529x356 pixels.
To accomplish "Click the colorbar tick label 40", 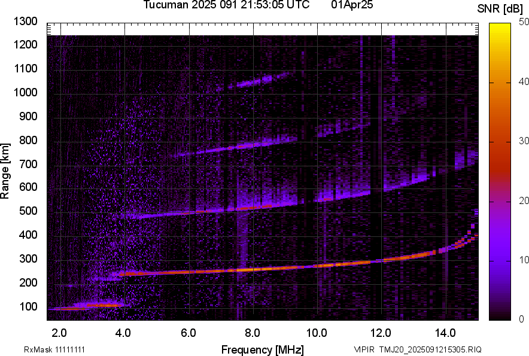I will tap(524, 81).
